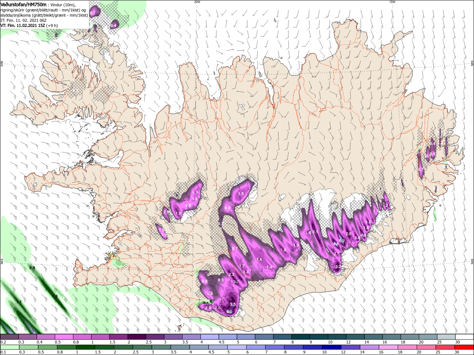This screenshot has width=474, height=355.
Task: Click the 1.4 precipitation value on the map
Action: coord(269,267)
